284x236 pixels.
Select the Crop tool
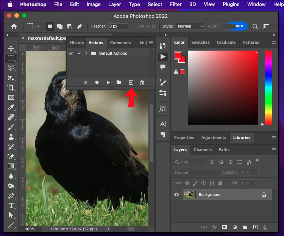coord(11,88)
